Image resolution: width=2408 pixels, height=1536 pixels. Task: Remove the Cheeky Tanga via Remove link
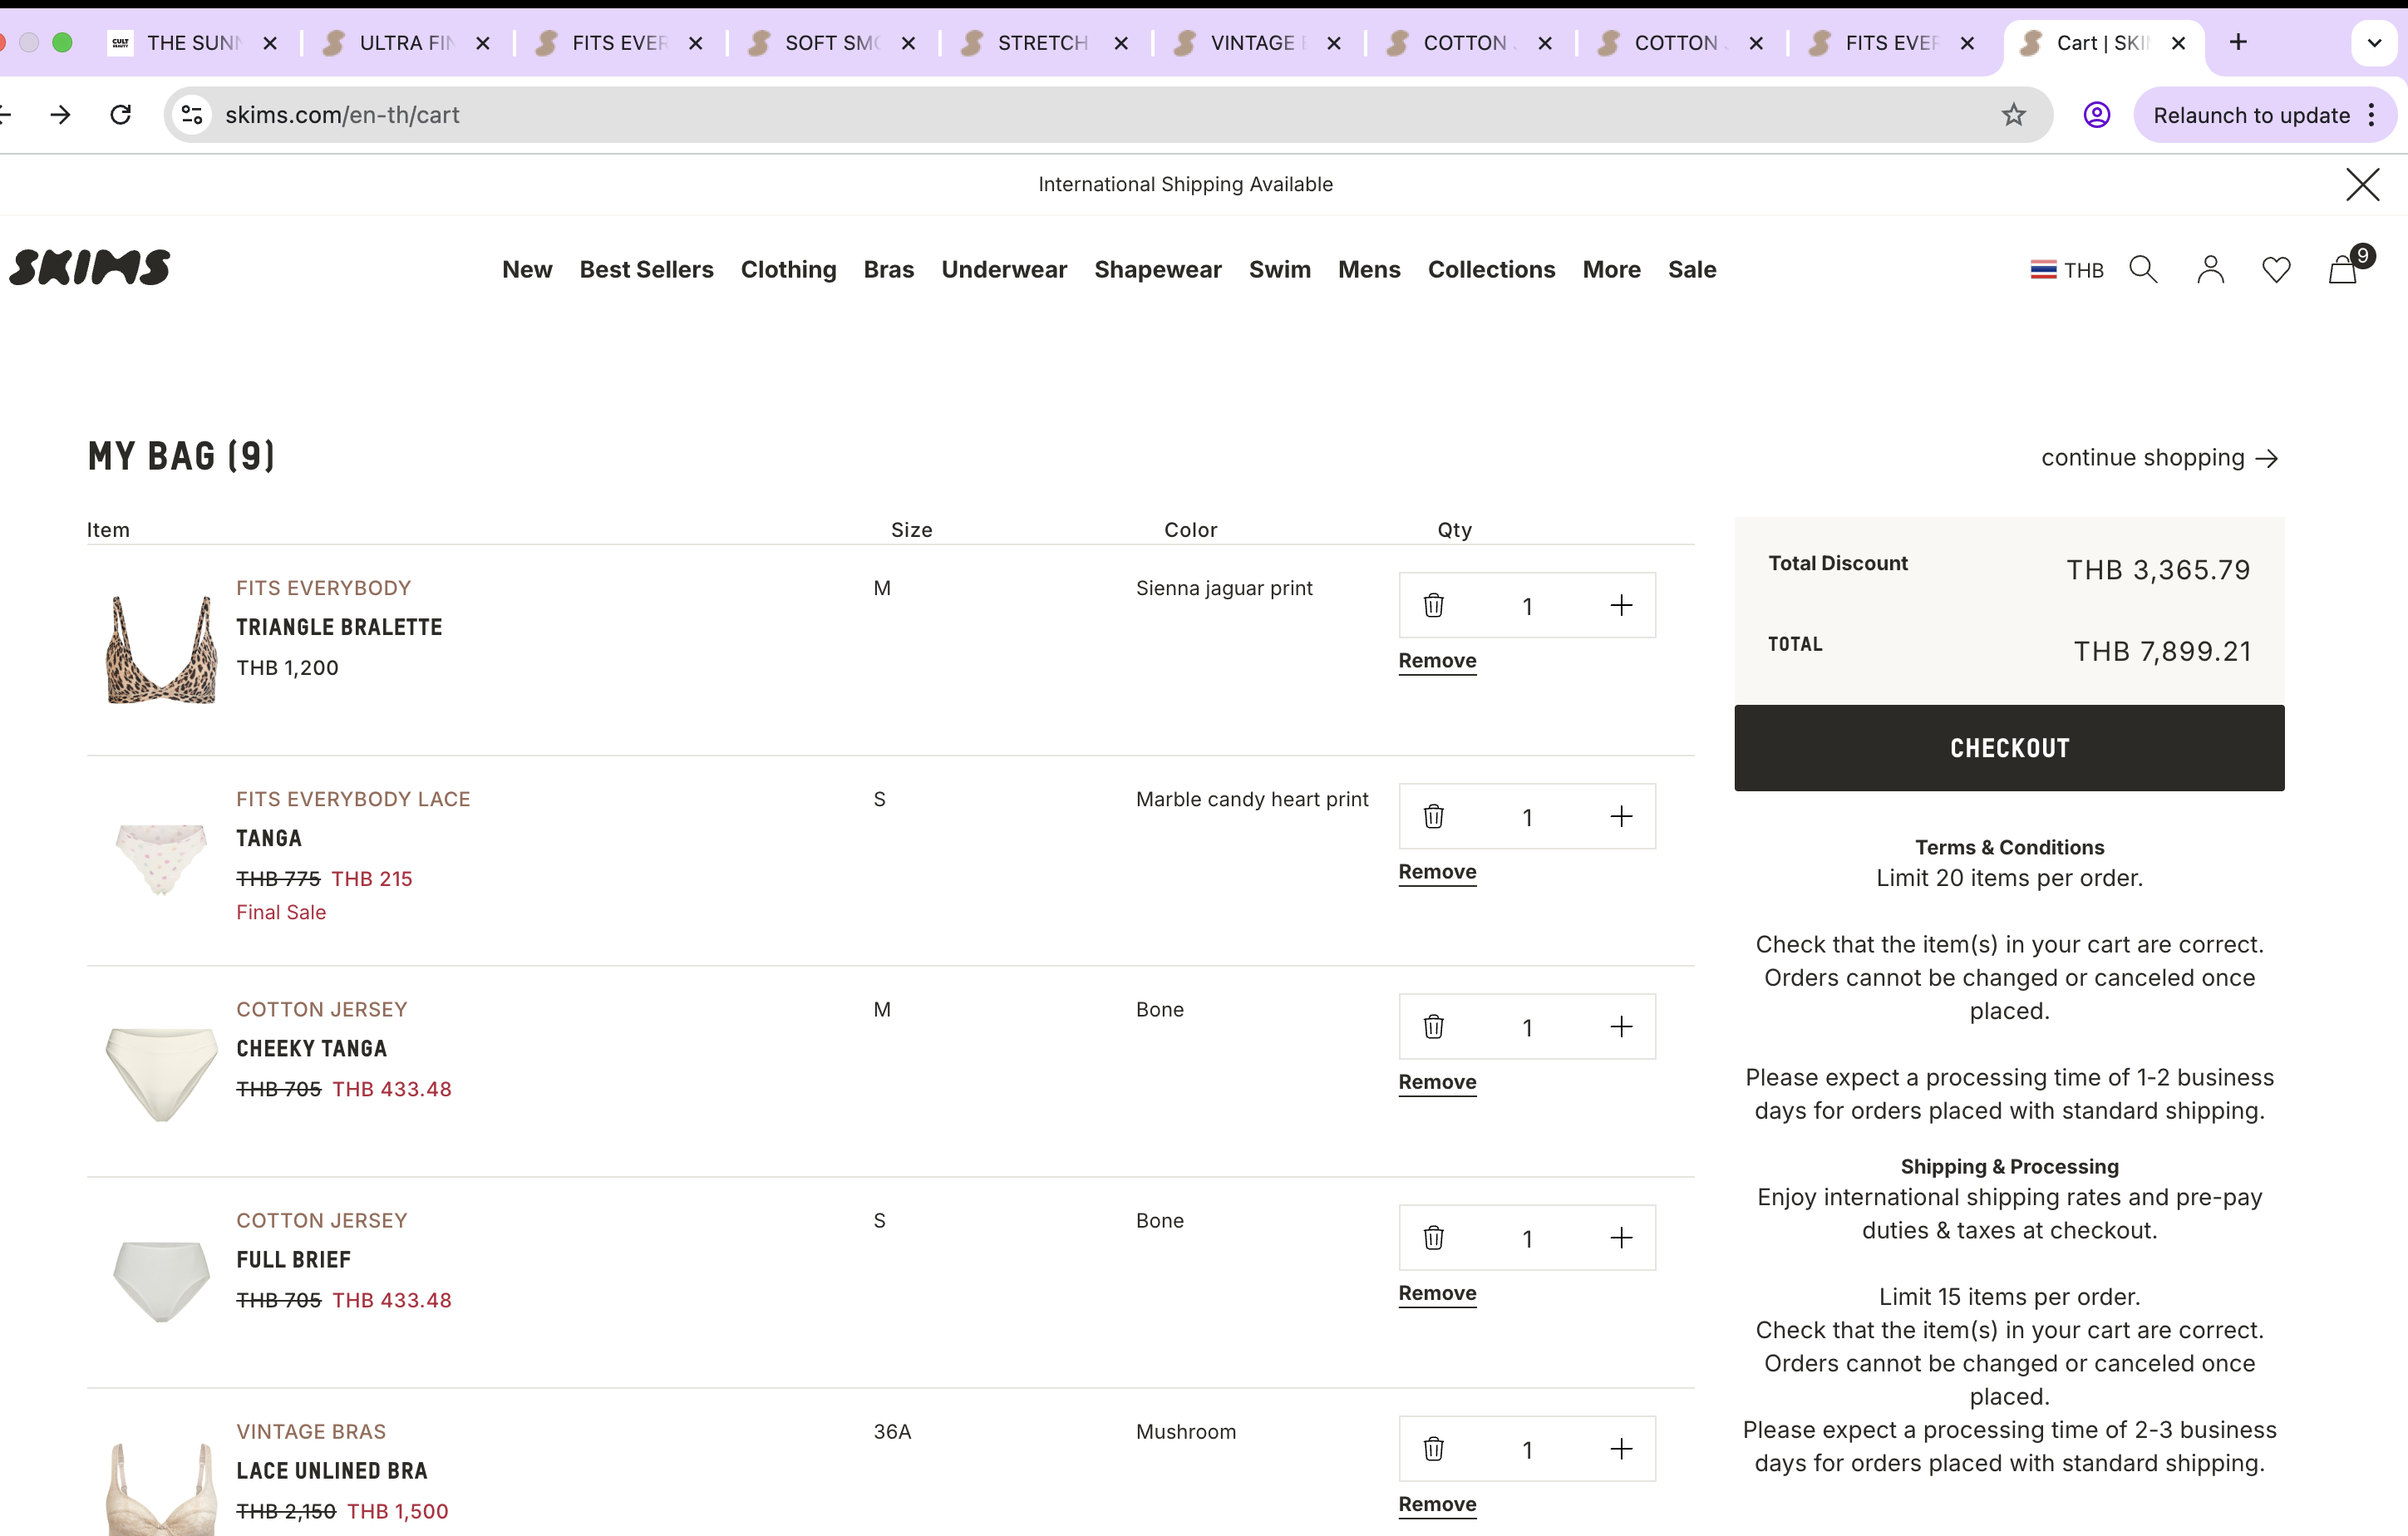1437,1082
